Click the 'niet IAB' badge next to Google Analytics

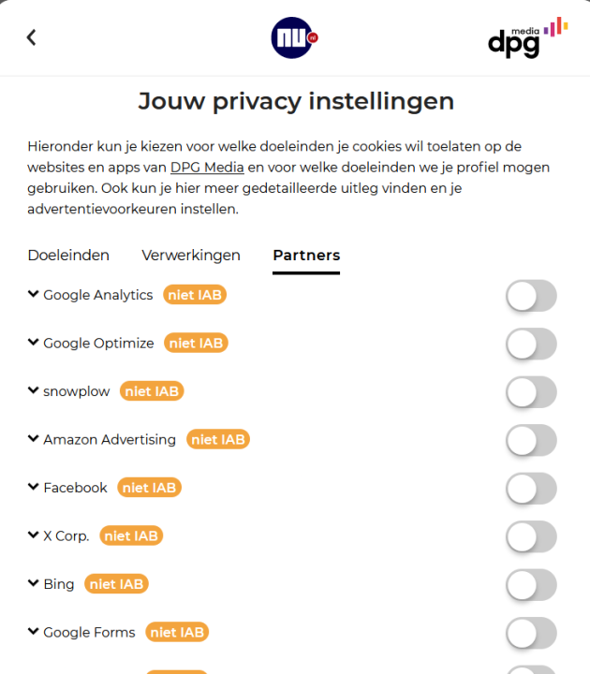pyautogui.click(x=195, y=295)
